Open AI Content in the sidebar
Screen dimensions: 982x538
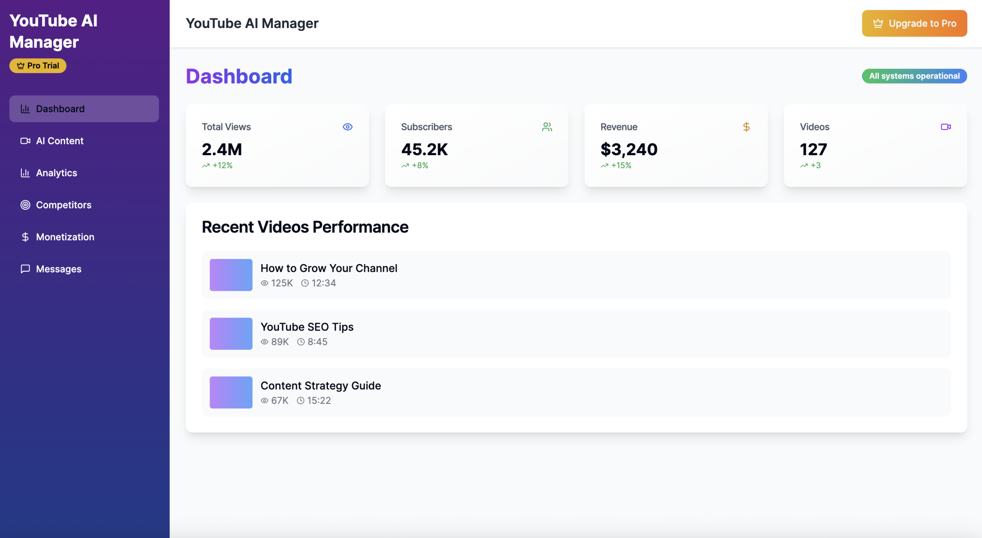[84, 141]
